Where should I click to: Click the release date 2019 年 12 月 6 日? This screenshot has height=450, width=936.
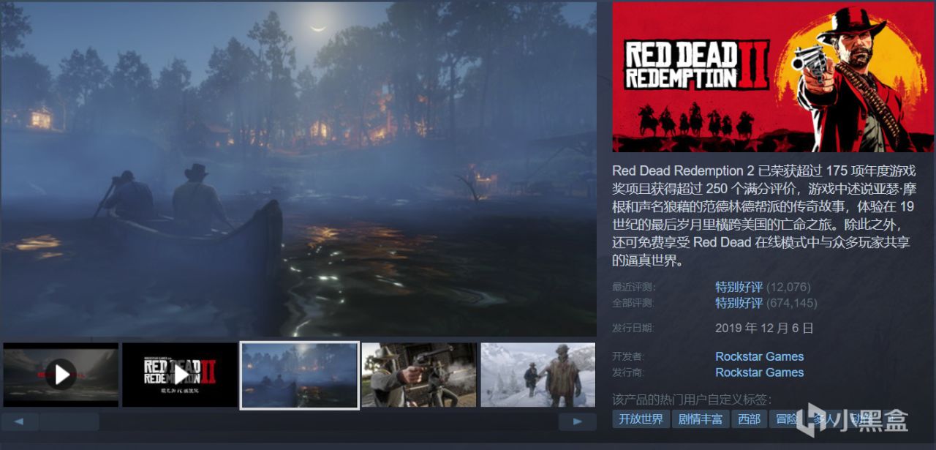click(x=764, y=328)
